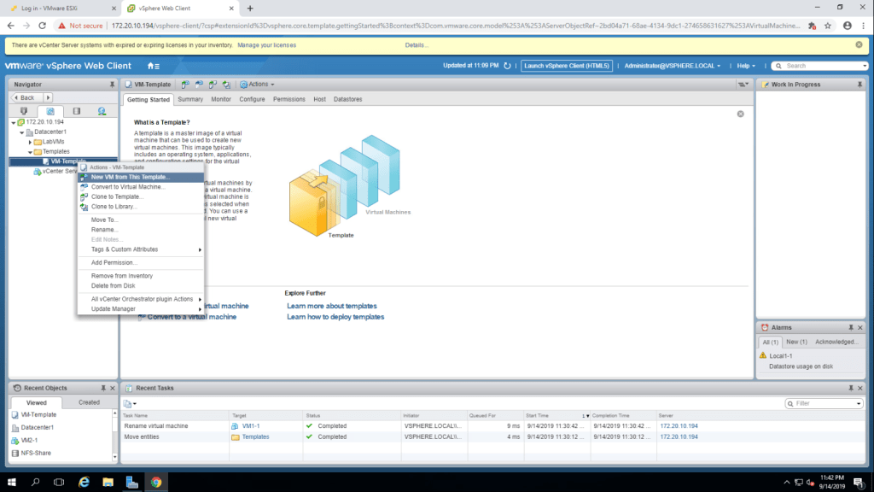The height and width of the screenshot is (492, 874).
Task: Open the Administrator@VSPHERE.LOCAL user menu
Action: [672, 66]
